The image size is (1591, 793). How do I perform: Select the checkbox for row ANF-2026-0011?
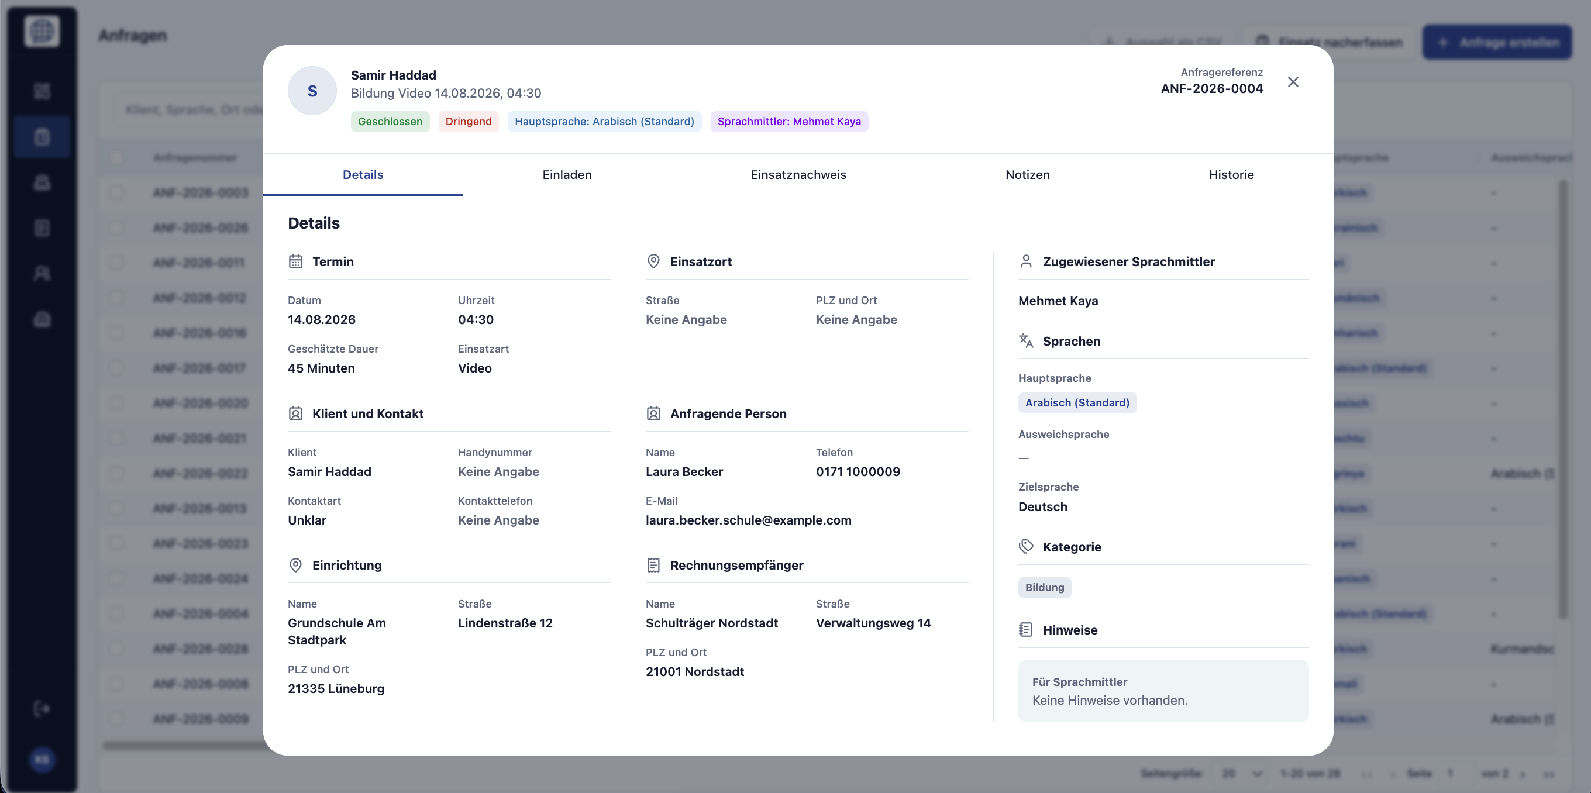(x=116, y=263)
